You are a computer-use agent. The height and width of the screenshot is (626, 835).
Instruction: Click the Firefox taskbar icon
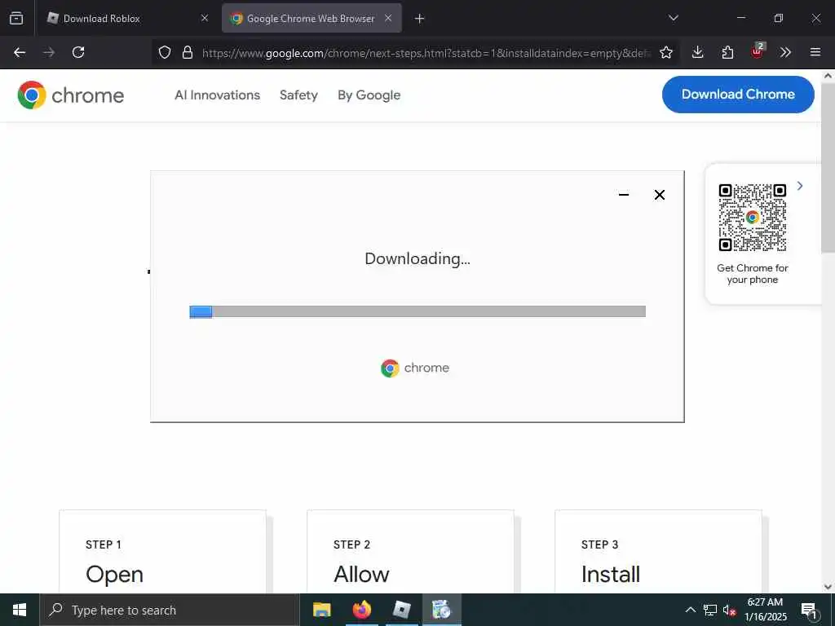(x=361, y=610)
